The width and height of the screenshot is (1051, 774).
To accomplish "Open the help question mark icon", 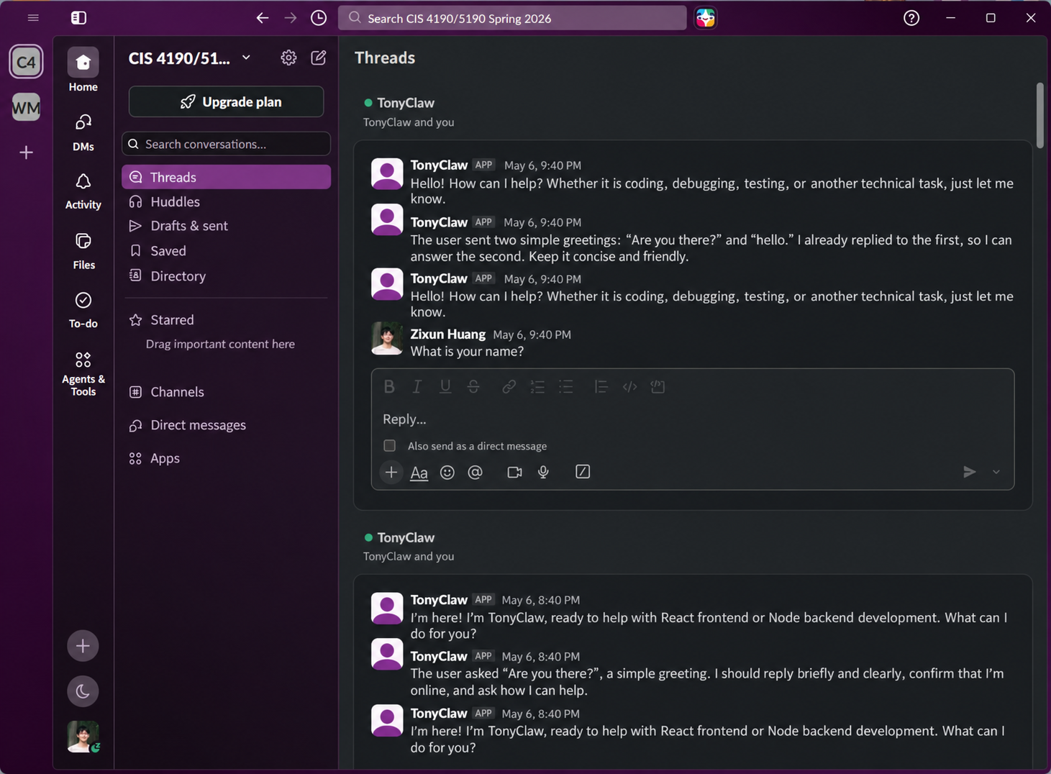I will pos(911,18).
